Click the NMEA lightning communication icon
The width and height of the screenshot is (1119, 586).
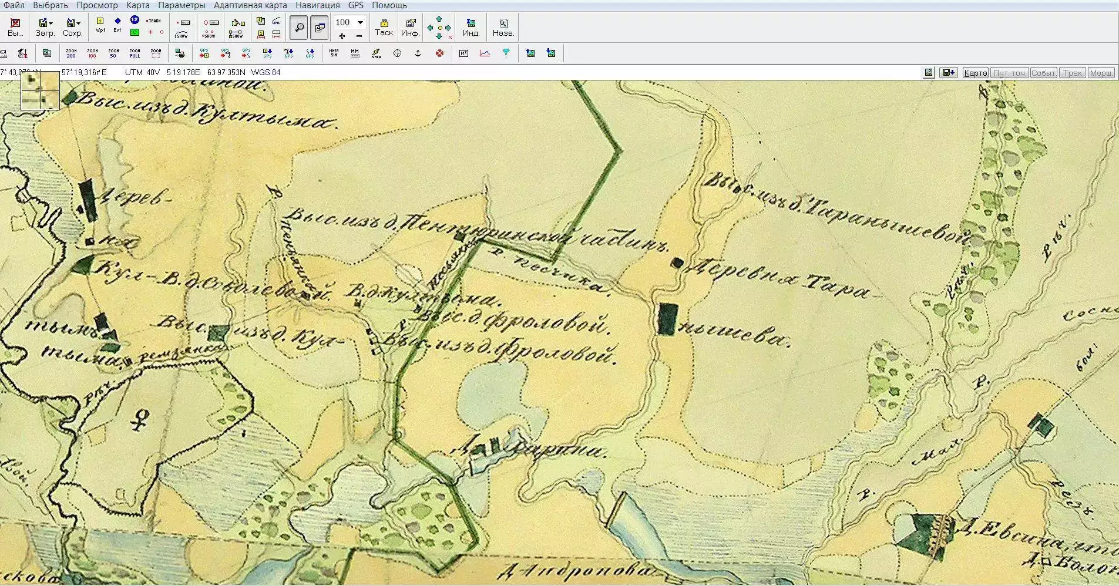click(x=376, y=53)
